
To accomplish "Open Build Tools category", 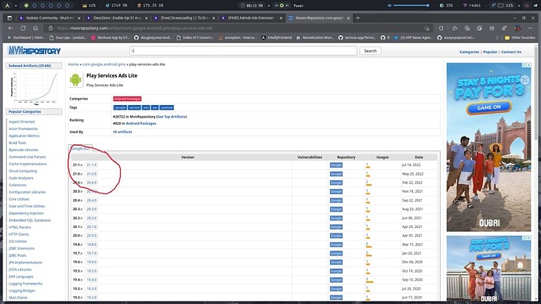I will 17,143.
